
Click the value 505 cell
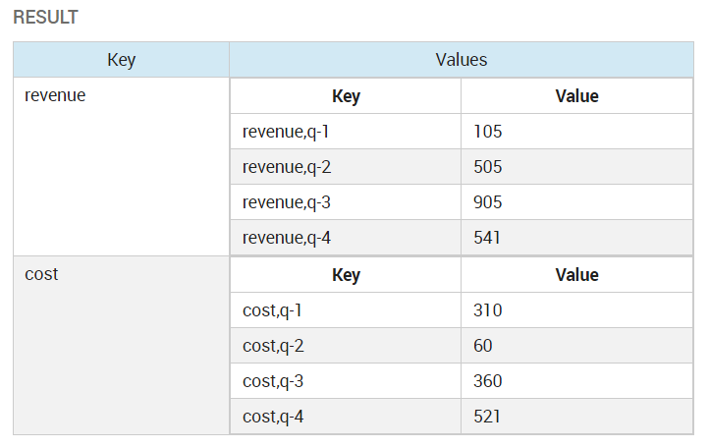pyautogui.click(x=576, y=167)
